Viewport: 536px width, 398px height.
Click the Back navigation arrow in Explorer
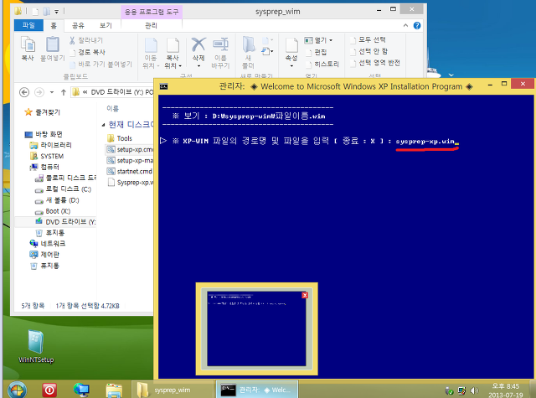point(24,92)
